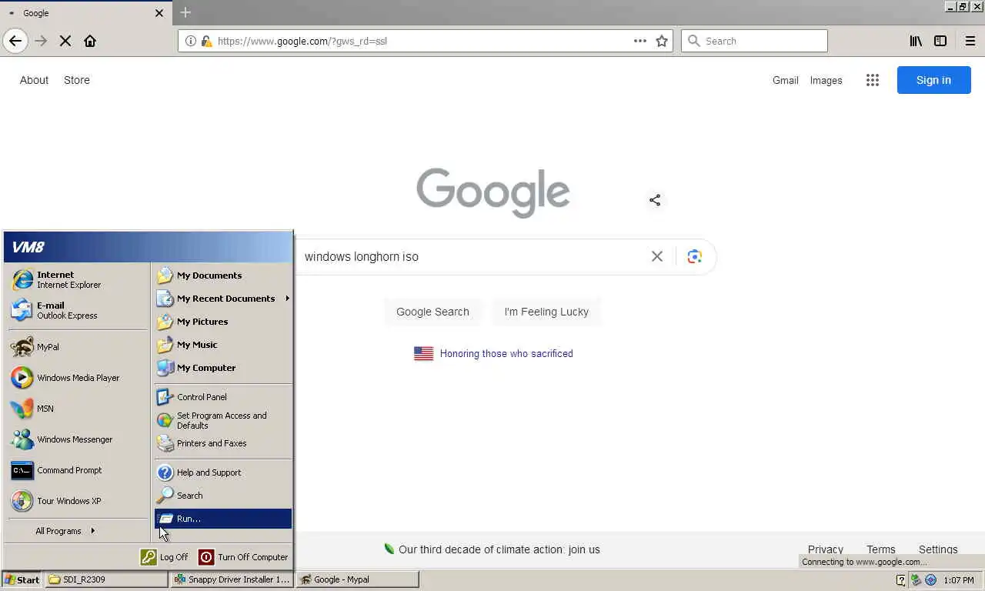
Task: Open the Library icon
Action: (x=916, y=41)
